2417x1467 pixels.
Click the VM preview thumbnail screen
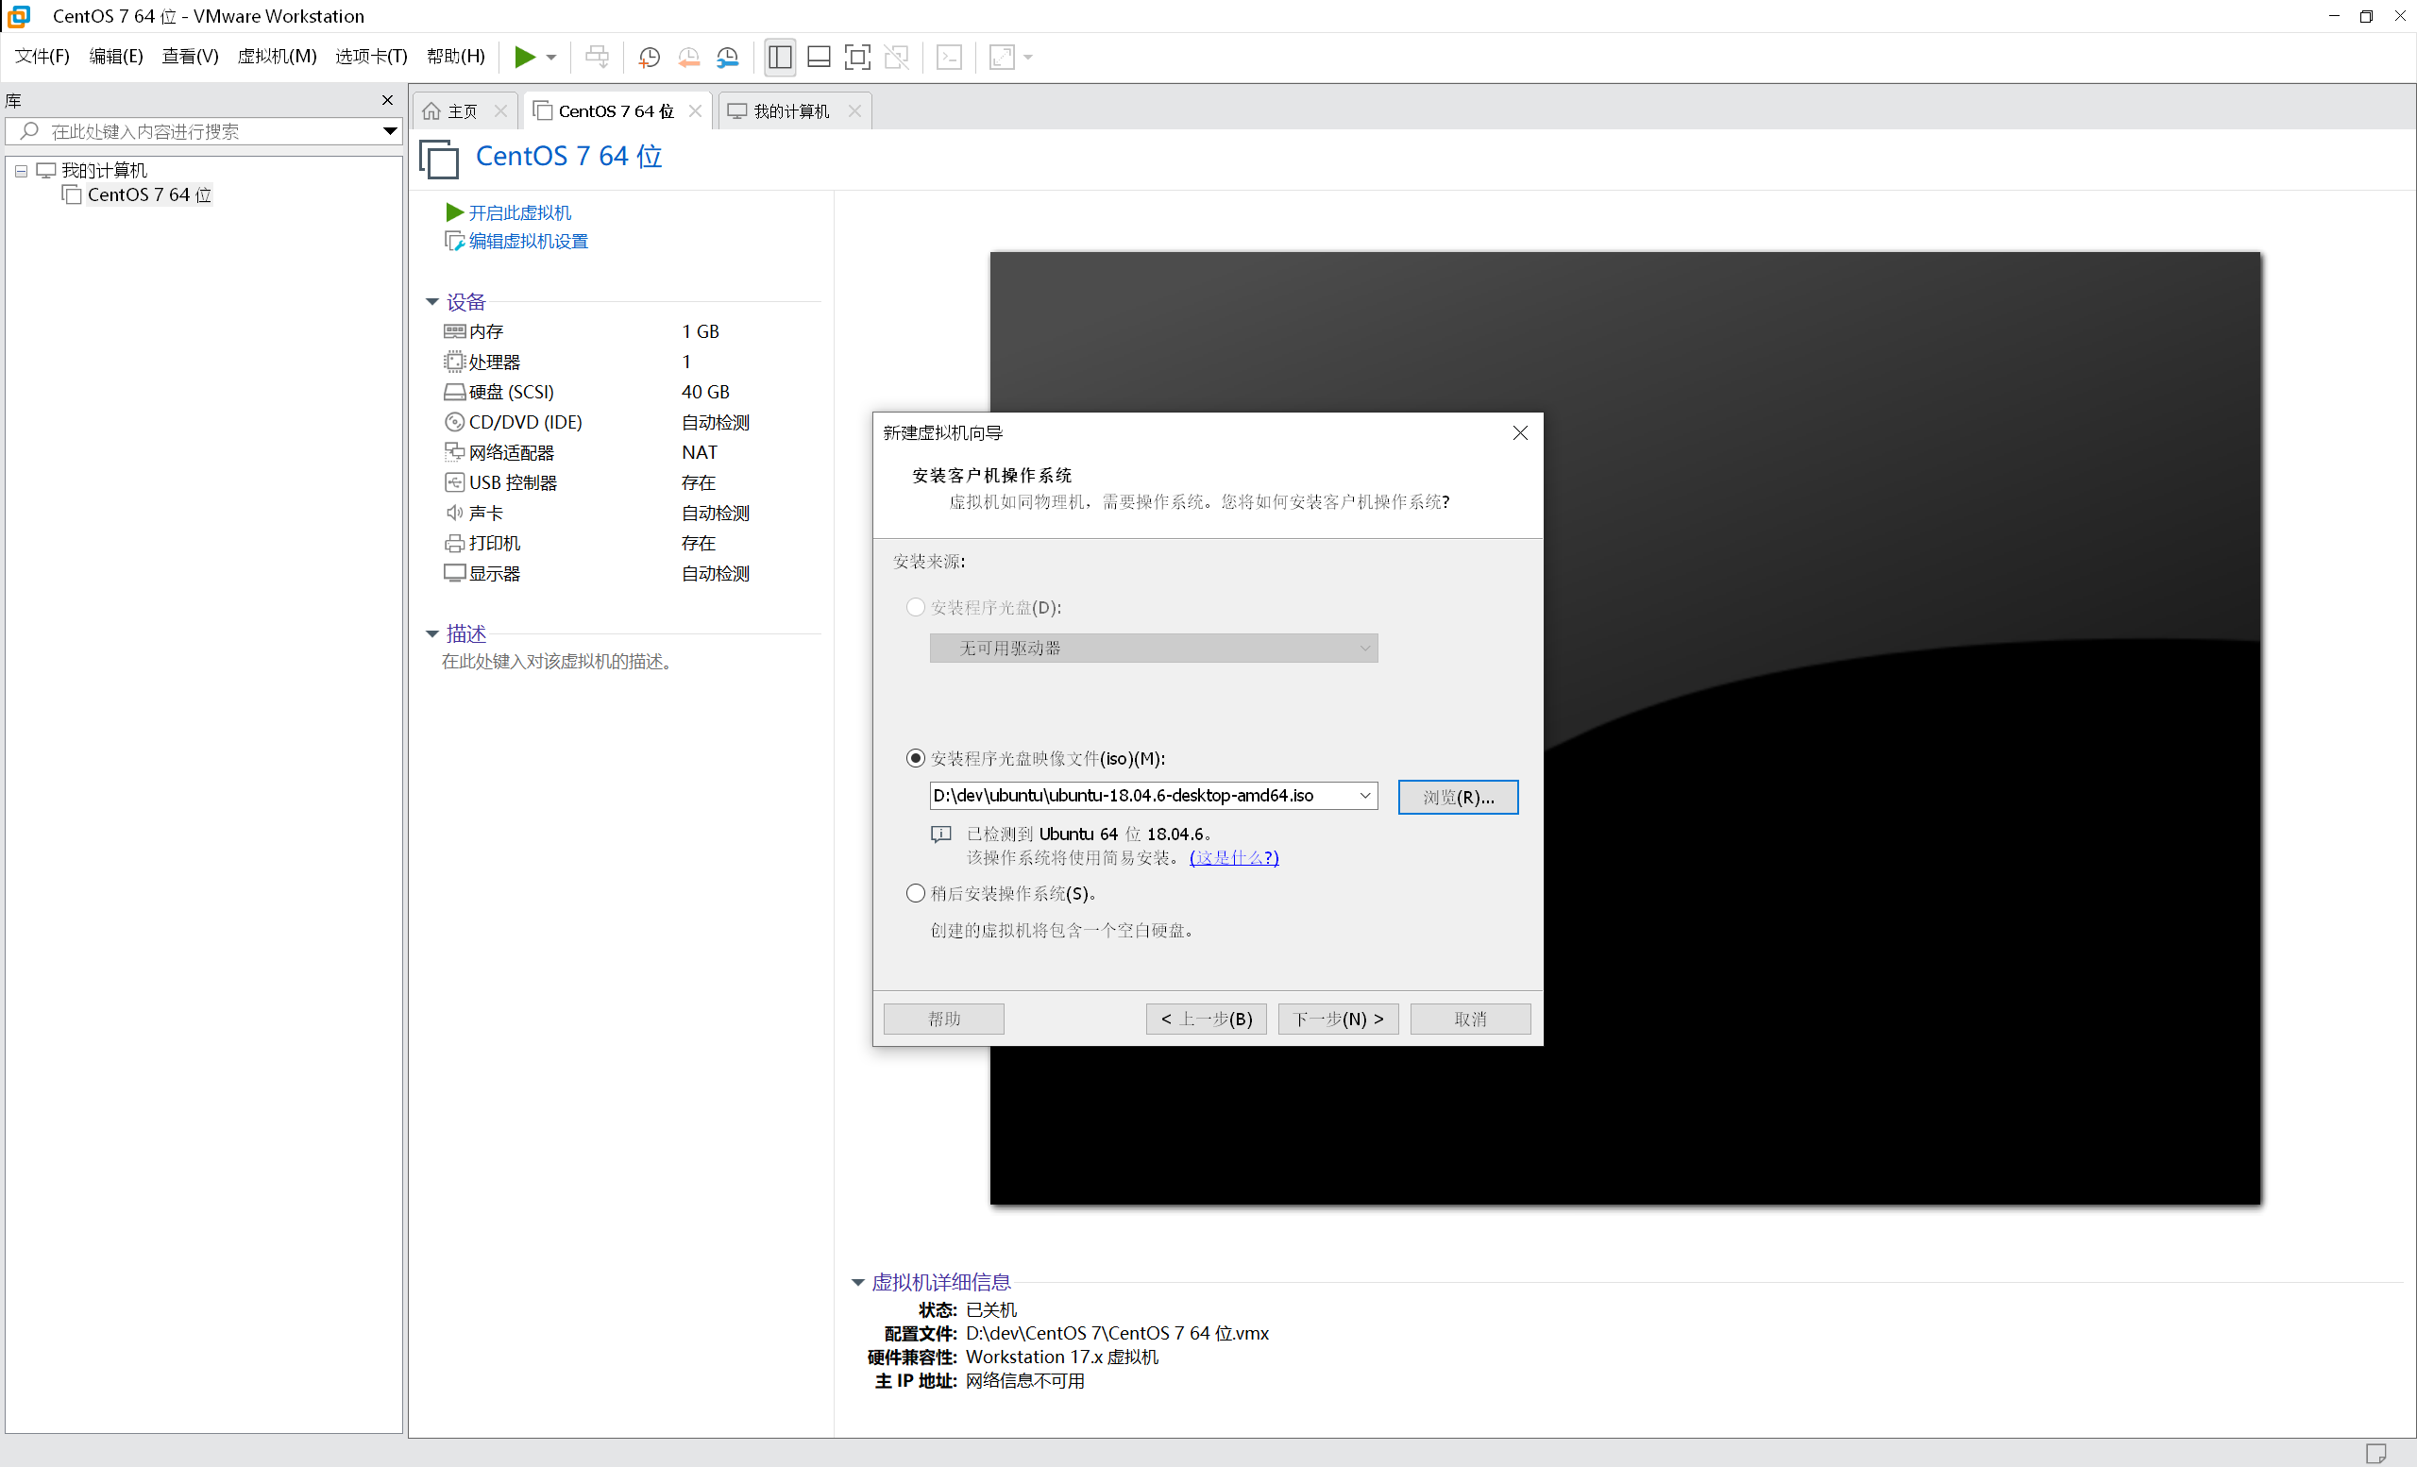(1625, 728)
